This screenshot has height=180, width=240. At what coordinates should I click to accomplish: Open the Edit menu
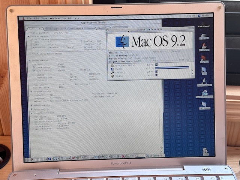36,18
